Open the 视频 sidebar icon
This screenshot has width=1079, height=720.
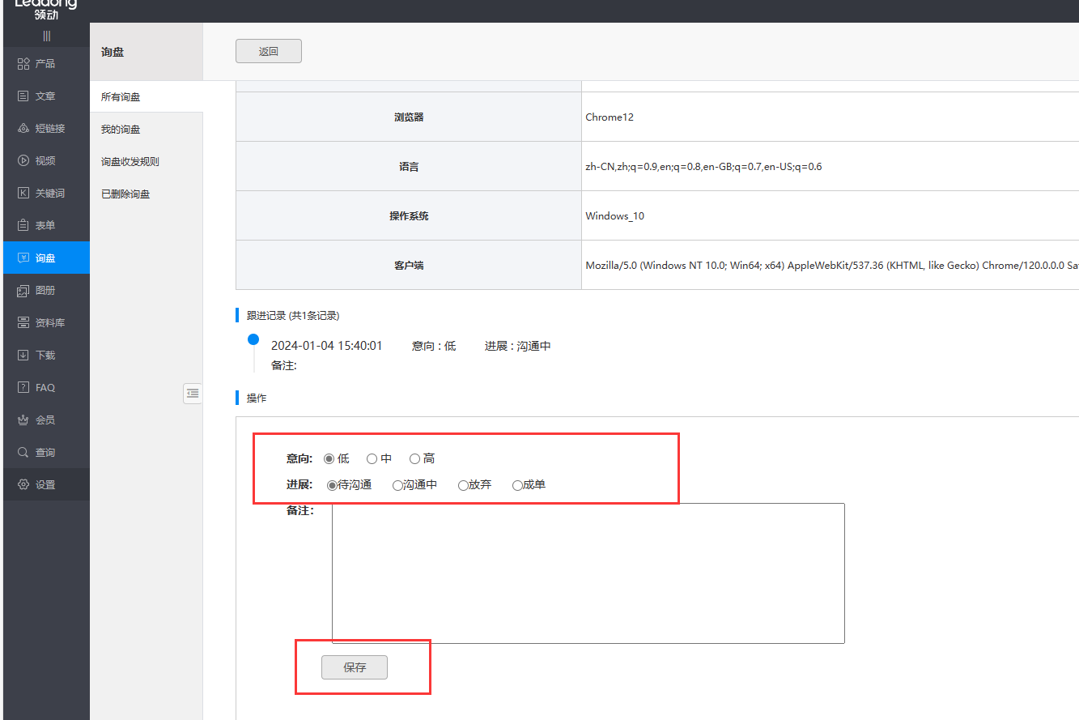(23, 161)
